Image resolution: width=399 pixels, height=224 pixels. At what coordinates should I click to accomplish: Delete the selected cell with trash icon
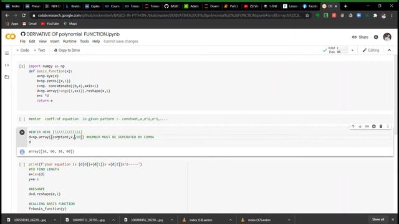pos(381,126)
